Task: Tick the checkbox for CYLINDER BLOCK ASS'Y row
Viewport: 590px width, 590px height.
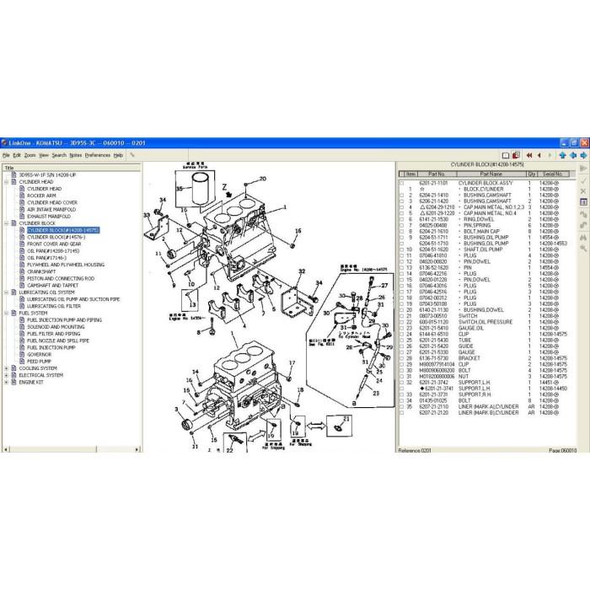Action: coord(401,183)
